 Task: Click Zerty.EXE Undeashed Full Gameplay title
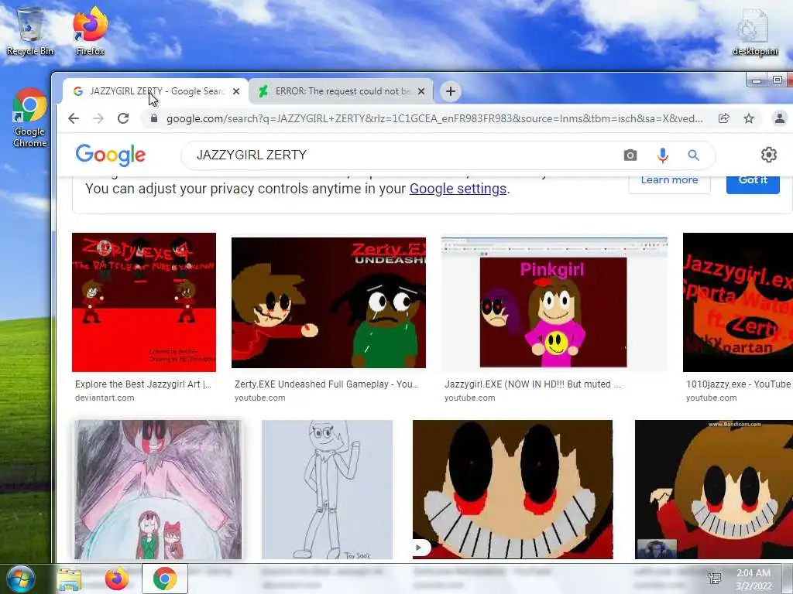[327, 384]
